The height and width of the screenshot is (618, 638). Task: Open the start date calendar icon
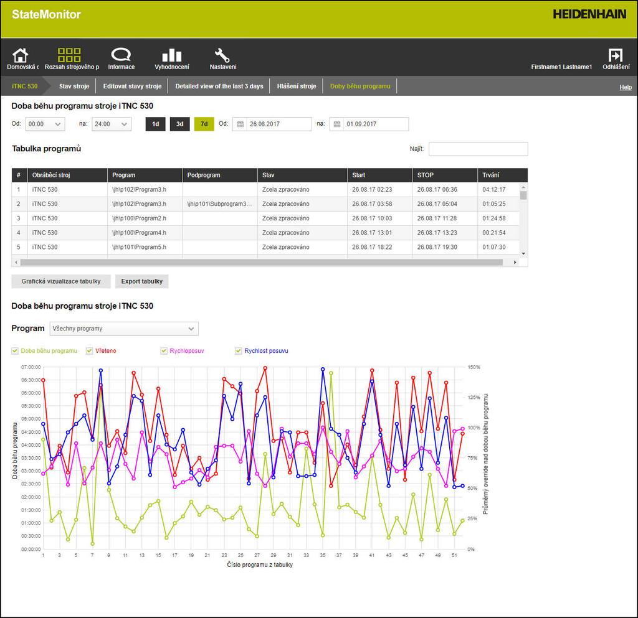240,124
